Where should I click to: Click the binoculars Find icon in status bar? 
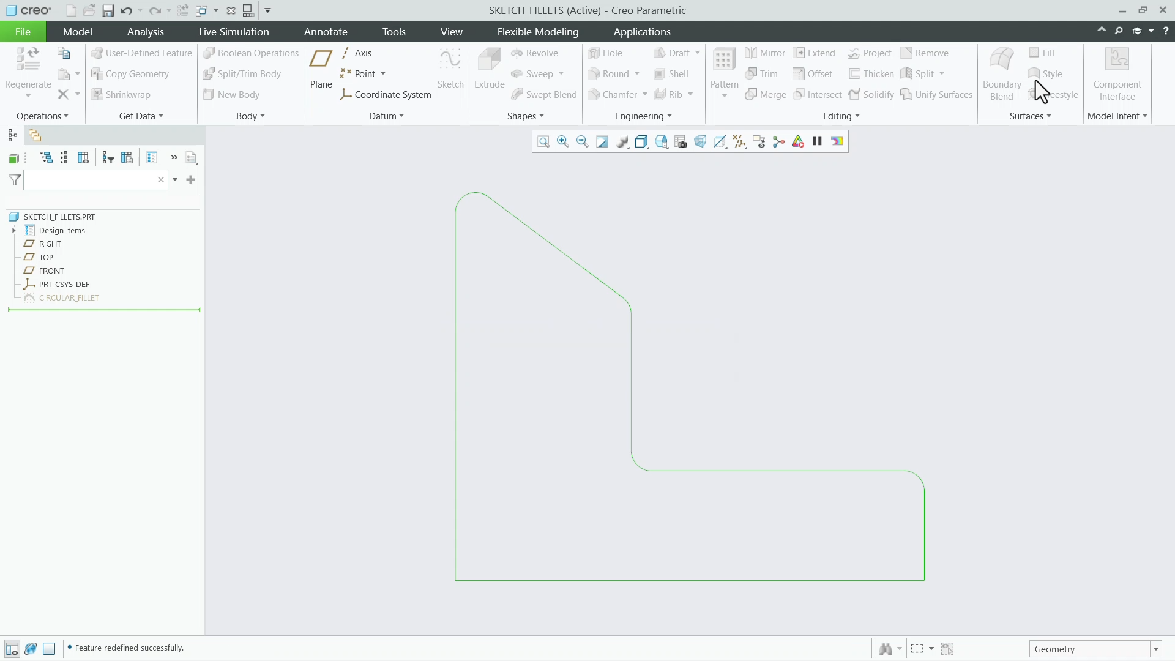coord(886,649)
